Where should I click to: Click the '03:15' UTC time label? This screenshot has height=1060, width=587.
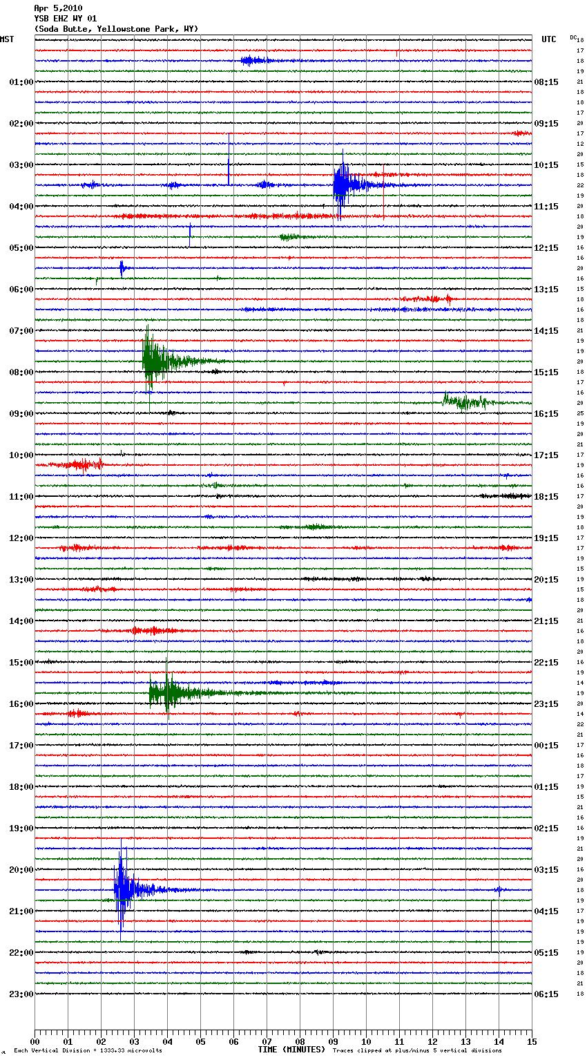546,870
